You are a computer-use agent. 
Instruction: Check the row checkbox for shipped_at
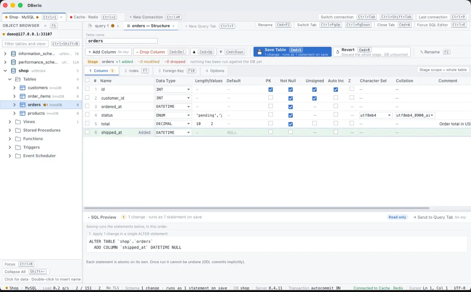tap(87, 132)
